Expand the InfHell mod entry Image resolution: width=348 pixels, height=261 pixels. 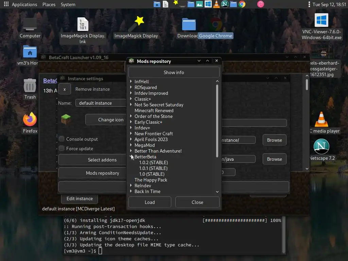coord(131,82)
